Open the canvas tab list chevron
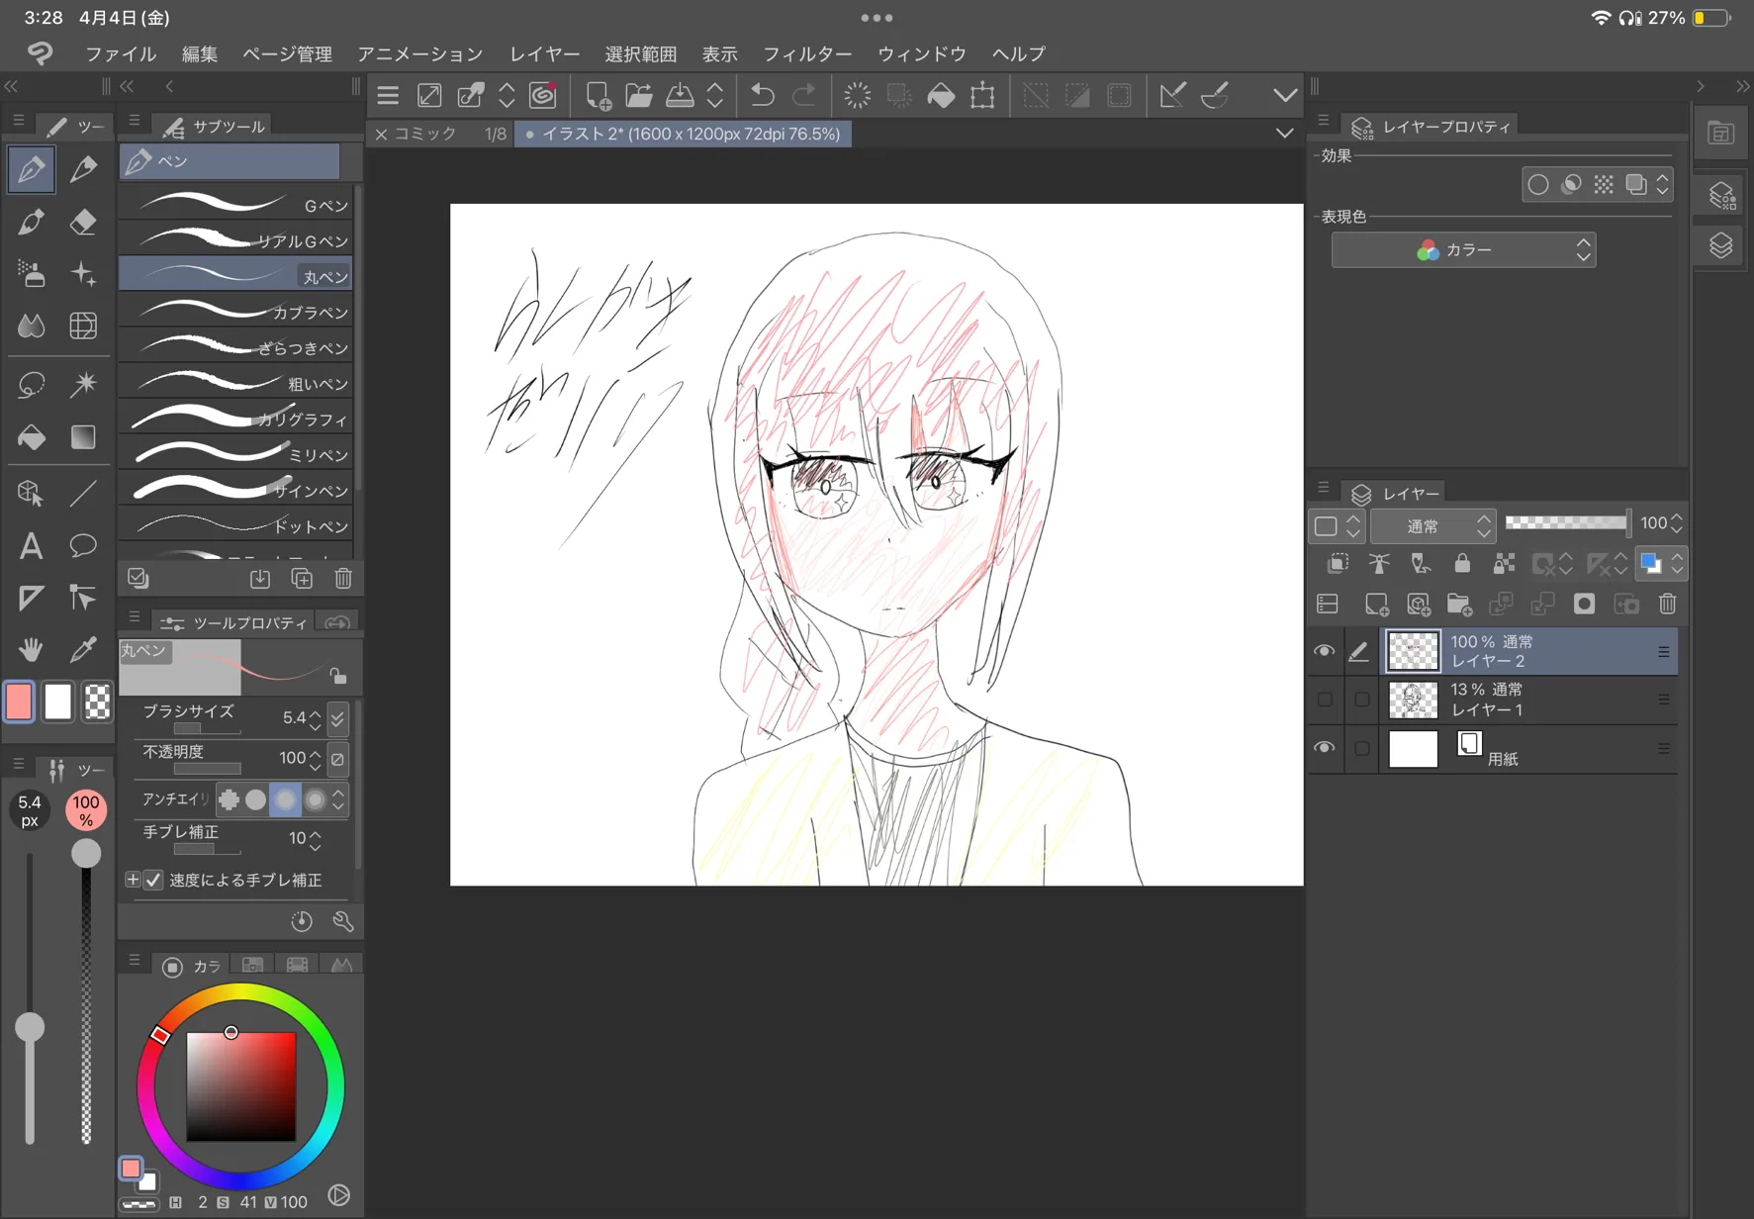Screen dimensions: 1754x1219 click(x=1284, y=134)
